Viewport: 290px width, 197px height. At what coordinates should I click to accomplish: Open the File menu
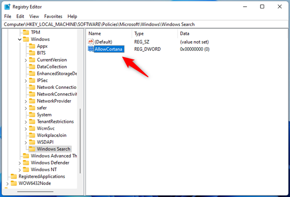[8, 16]
